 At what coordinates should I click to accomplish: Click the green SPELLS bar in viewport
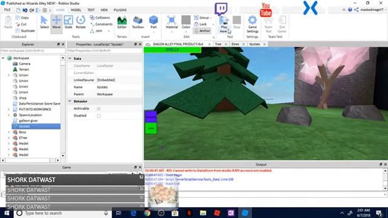point(172,50)
